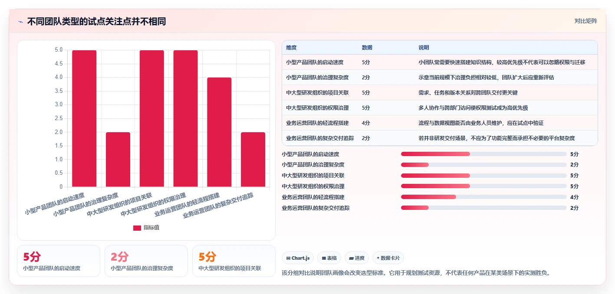
Task: Click the description starting 需求、任务和版本关系
Action: 468,93
